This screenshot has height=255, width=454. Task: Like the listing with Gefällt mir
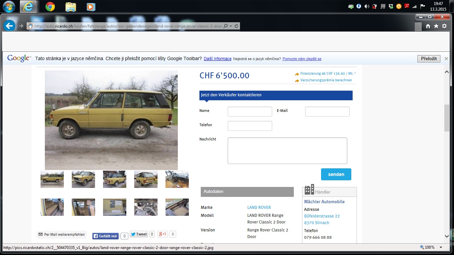tap(105, 236)
